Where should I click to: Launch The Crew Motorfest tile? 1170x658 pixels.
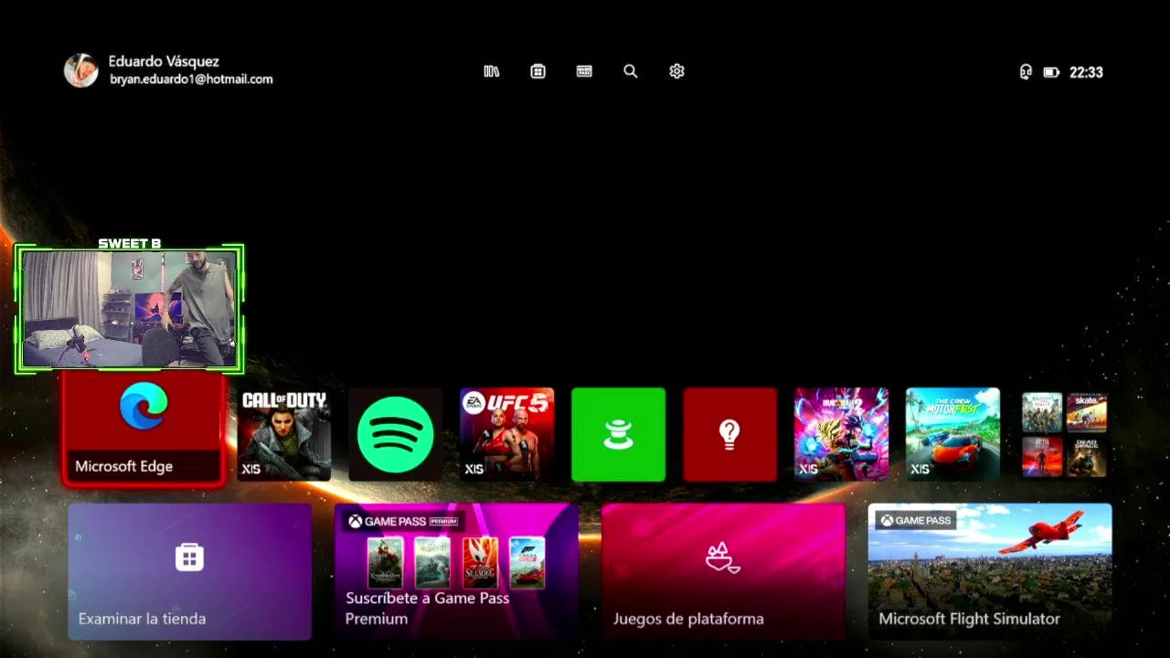click(x=953, y=434)
